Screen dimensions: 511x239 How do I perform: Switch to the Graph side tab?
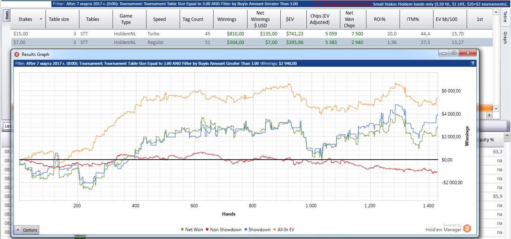(x=505, y=37)
